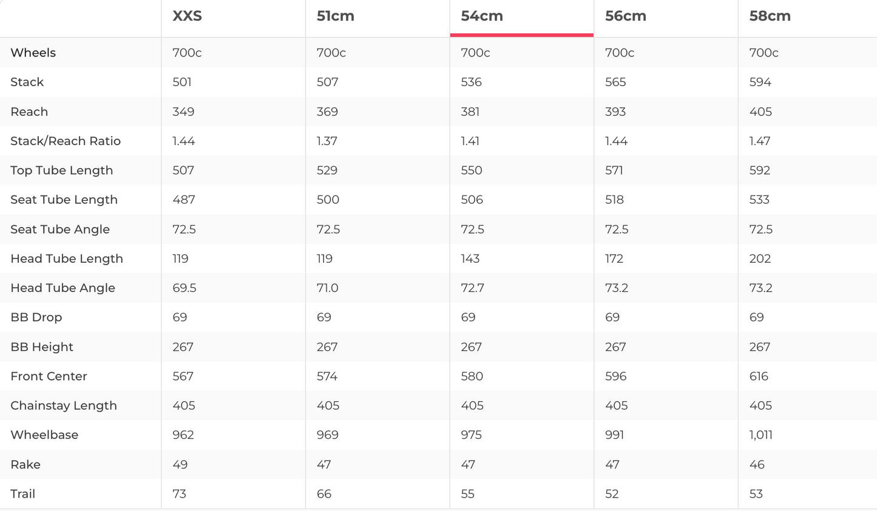
Task: Click the XXS Head Tube Angle value 69.5
Action: click(184, 288)
